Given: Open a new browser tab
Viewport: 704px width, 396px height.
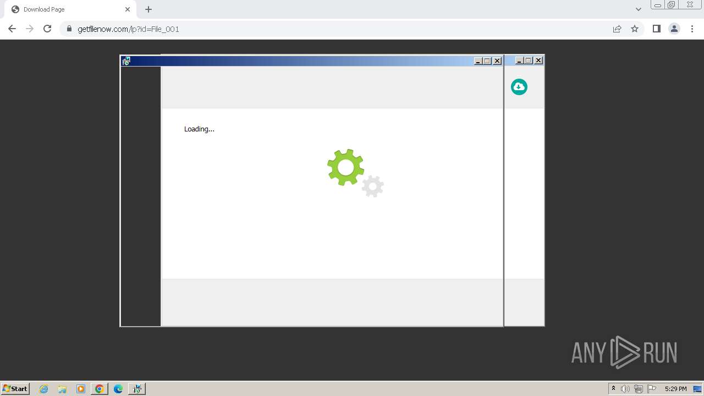Looking at the screenshot, I should tap(148, 9).
